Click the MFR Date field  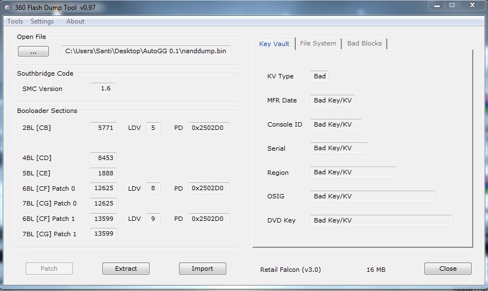coord(332,100)
